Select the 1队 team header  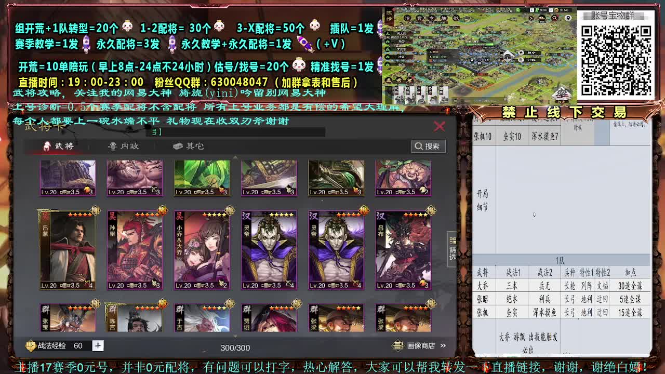pyautogui.click(x=560, y=260)
